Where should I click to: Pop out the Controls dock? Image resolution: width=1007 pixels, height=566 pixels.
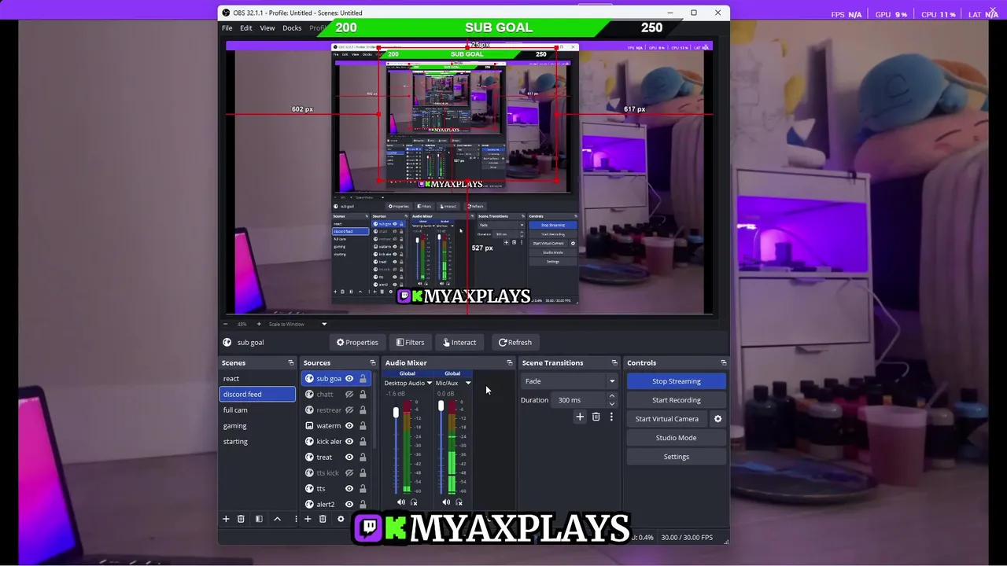coord(724,363)
